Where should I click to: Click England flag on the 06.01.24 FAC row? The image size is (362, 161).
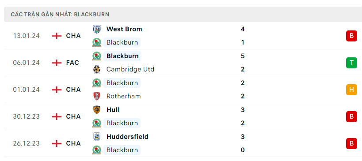[x=57, y=63]
